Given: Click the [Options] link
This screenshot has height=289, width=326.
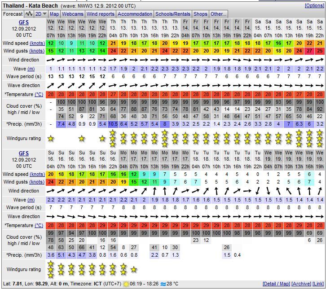Looking at the screenshot, I should click(314, 6).
